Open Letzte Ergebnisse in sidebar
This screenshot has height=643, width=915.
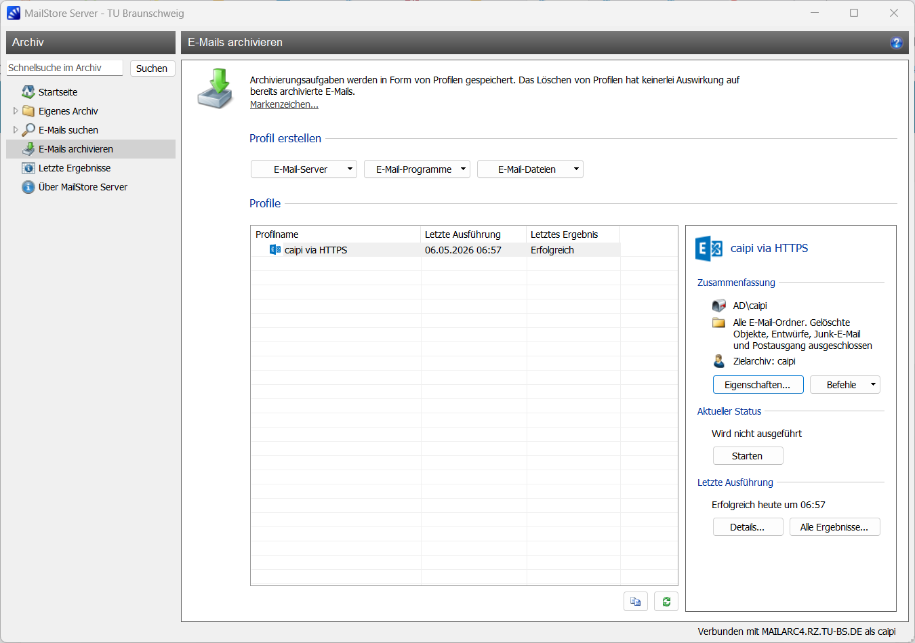(x=75, y=168)
